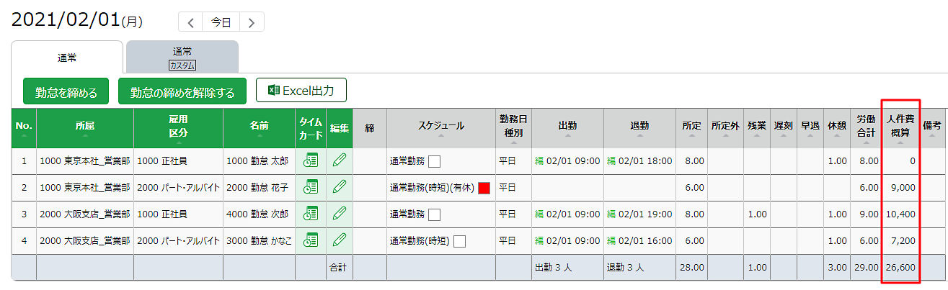Click 勤怠を締める button

click(x=66, y=92)
